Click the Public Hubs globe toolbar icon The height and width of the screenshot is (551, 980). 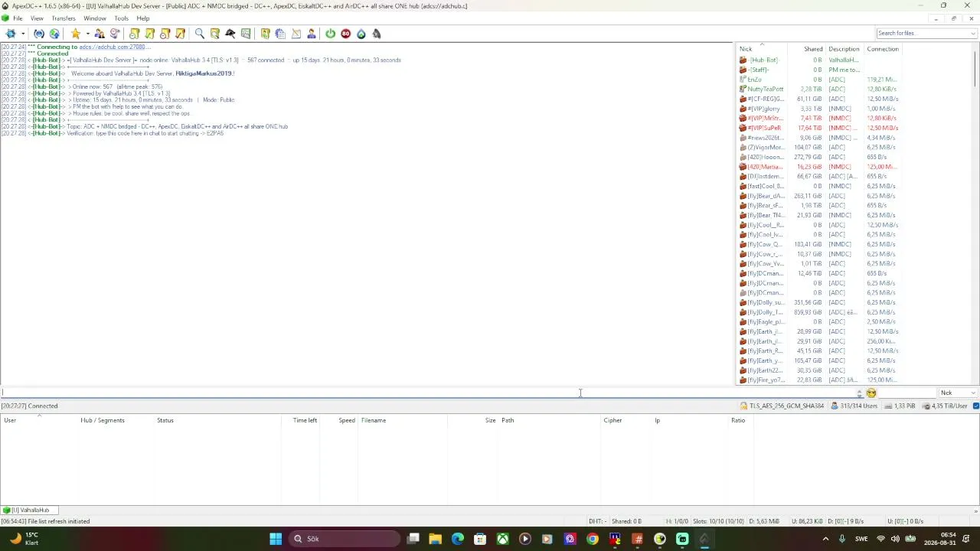(11, 34)
